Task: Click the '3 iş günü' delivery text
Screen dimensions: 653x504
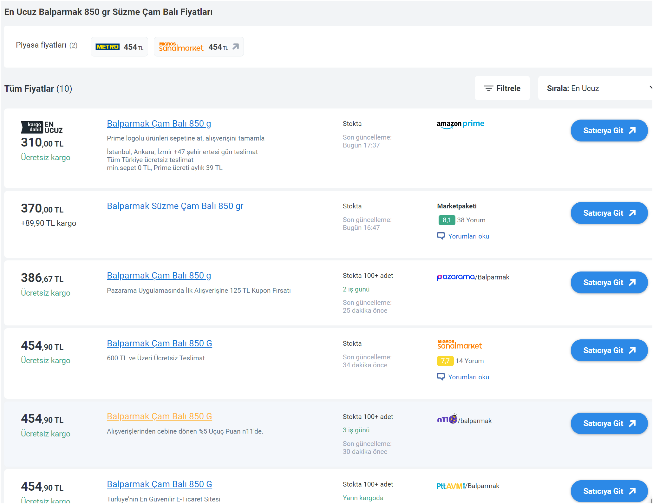Action: coord(356,430)
